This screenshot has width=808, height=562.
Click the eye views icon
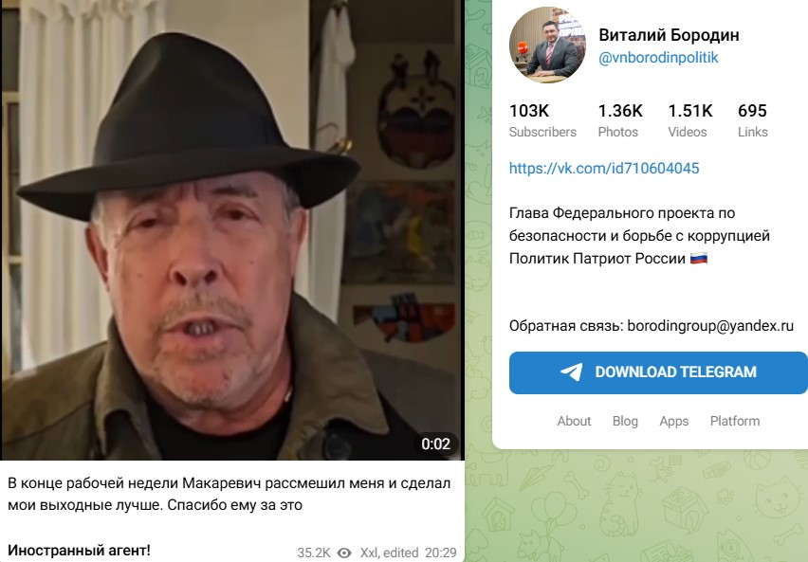(344, 553)
